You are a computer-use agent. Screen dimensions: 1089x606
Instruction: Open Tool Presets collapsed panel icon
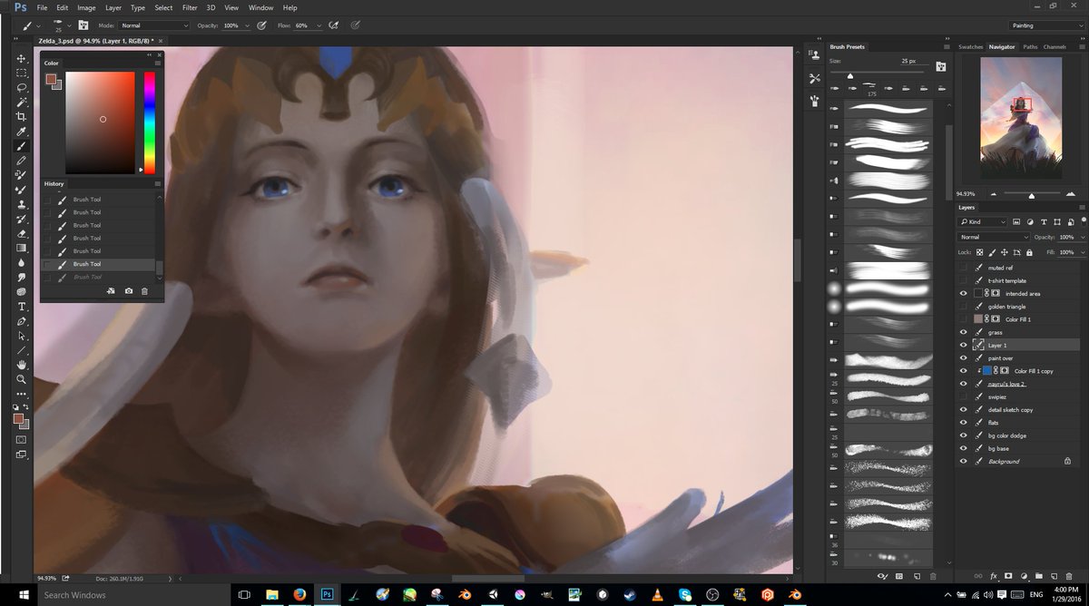point(814,79)
